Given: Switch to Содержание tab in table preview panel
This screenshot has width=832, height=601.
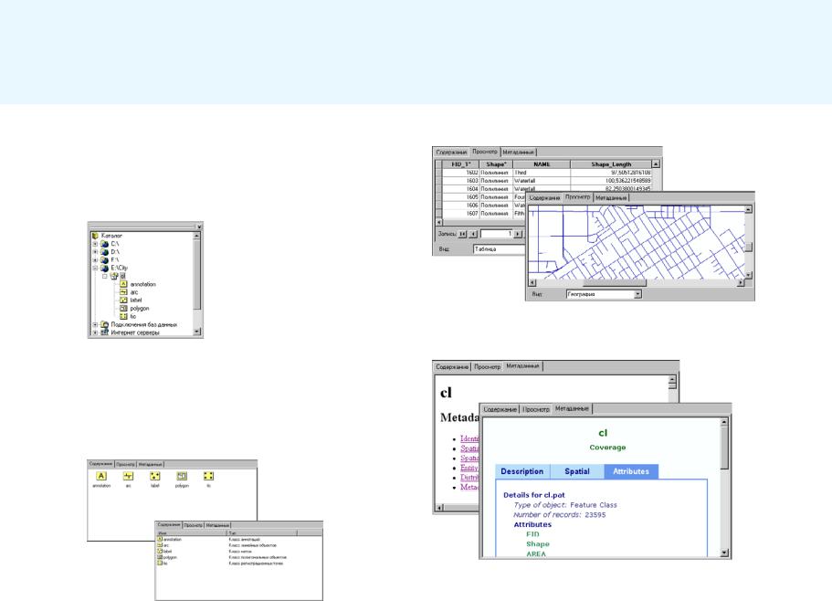Looking at the screenshot, I should pyautogui.click(x=451, y=153).
